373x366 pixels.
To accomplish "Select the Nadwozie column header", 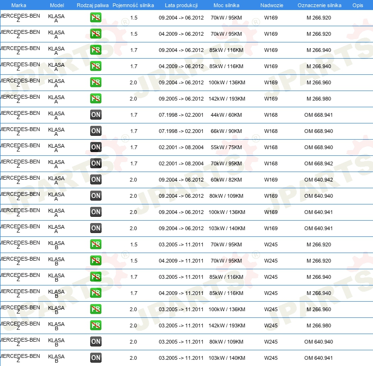I will pos(271,5).
